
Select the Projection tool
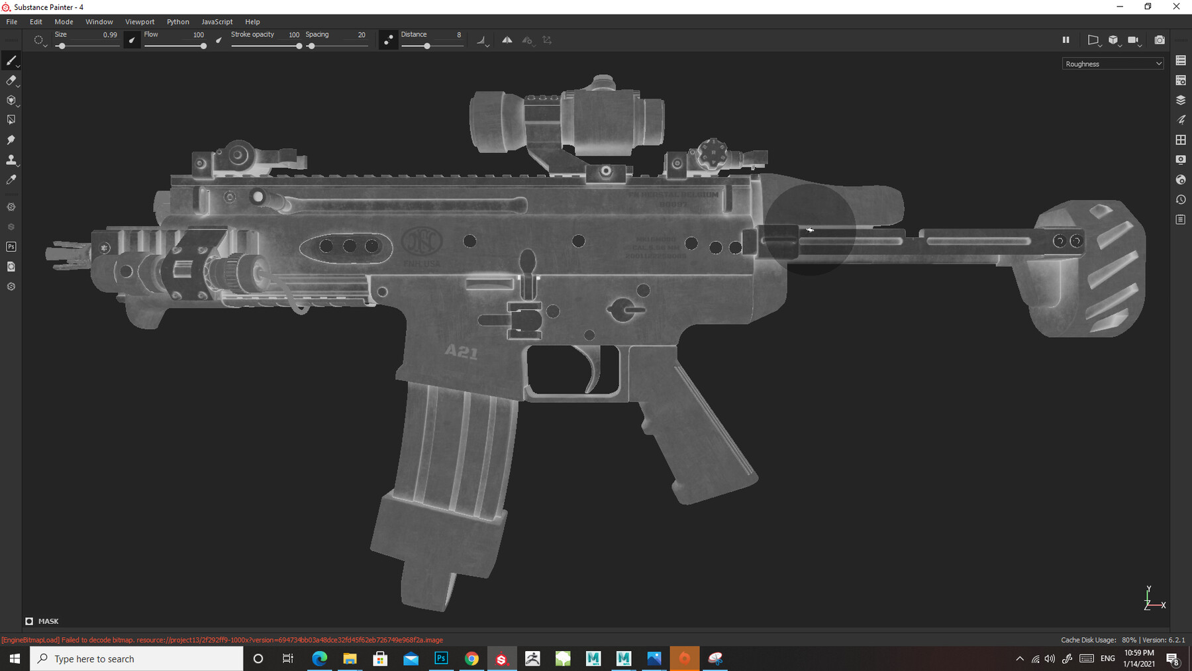coord(11,100)
